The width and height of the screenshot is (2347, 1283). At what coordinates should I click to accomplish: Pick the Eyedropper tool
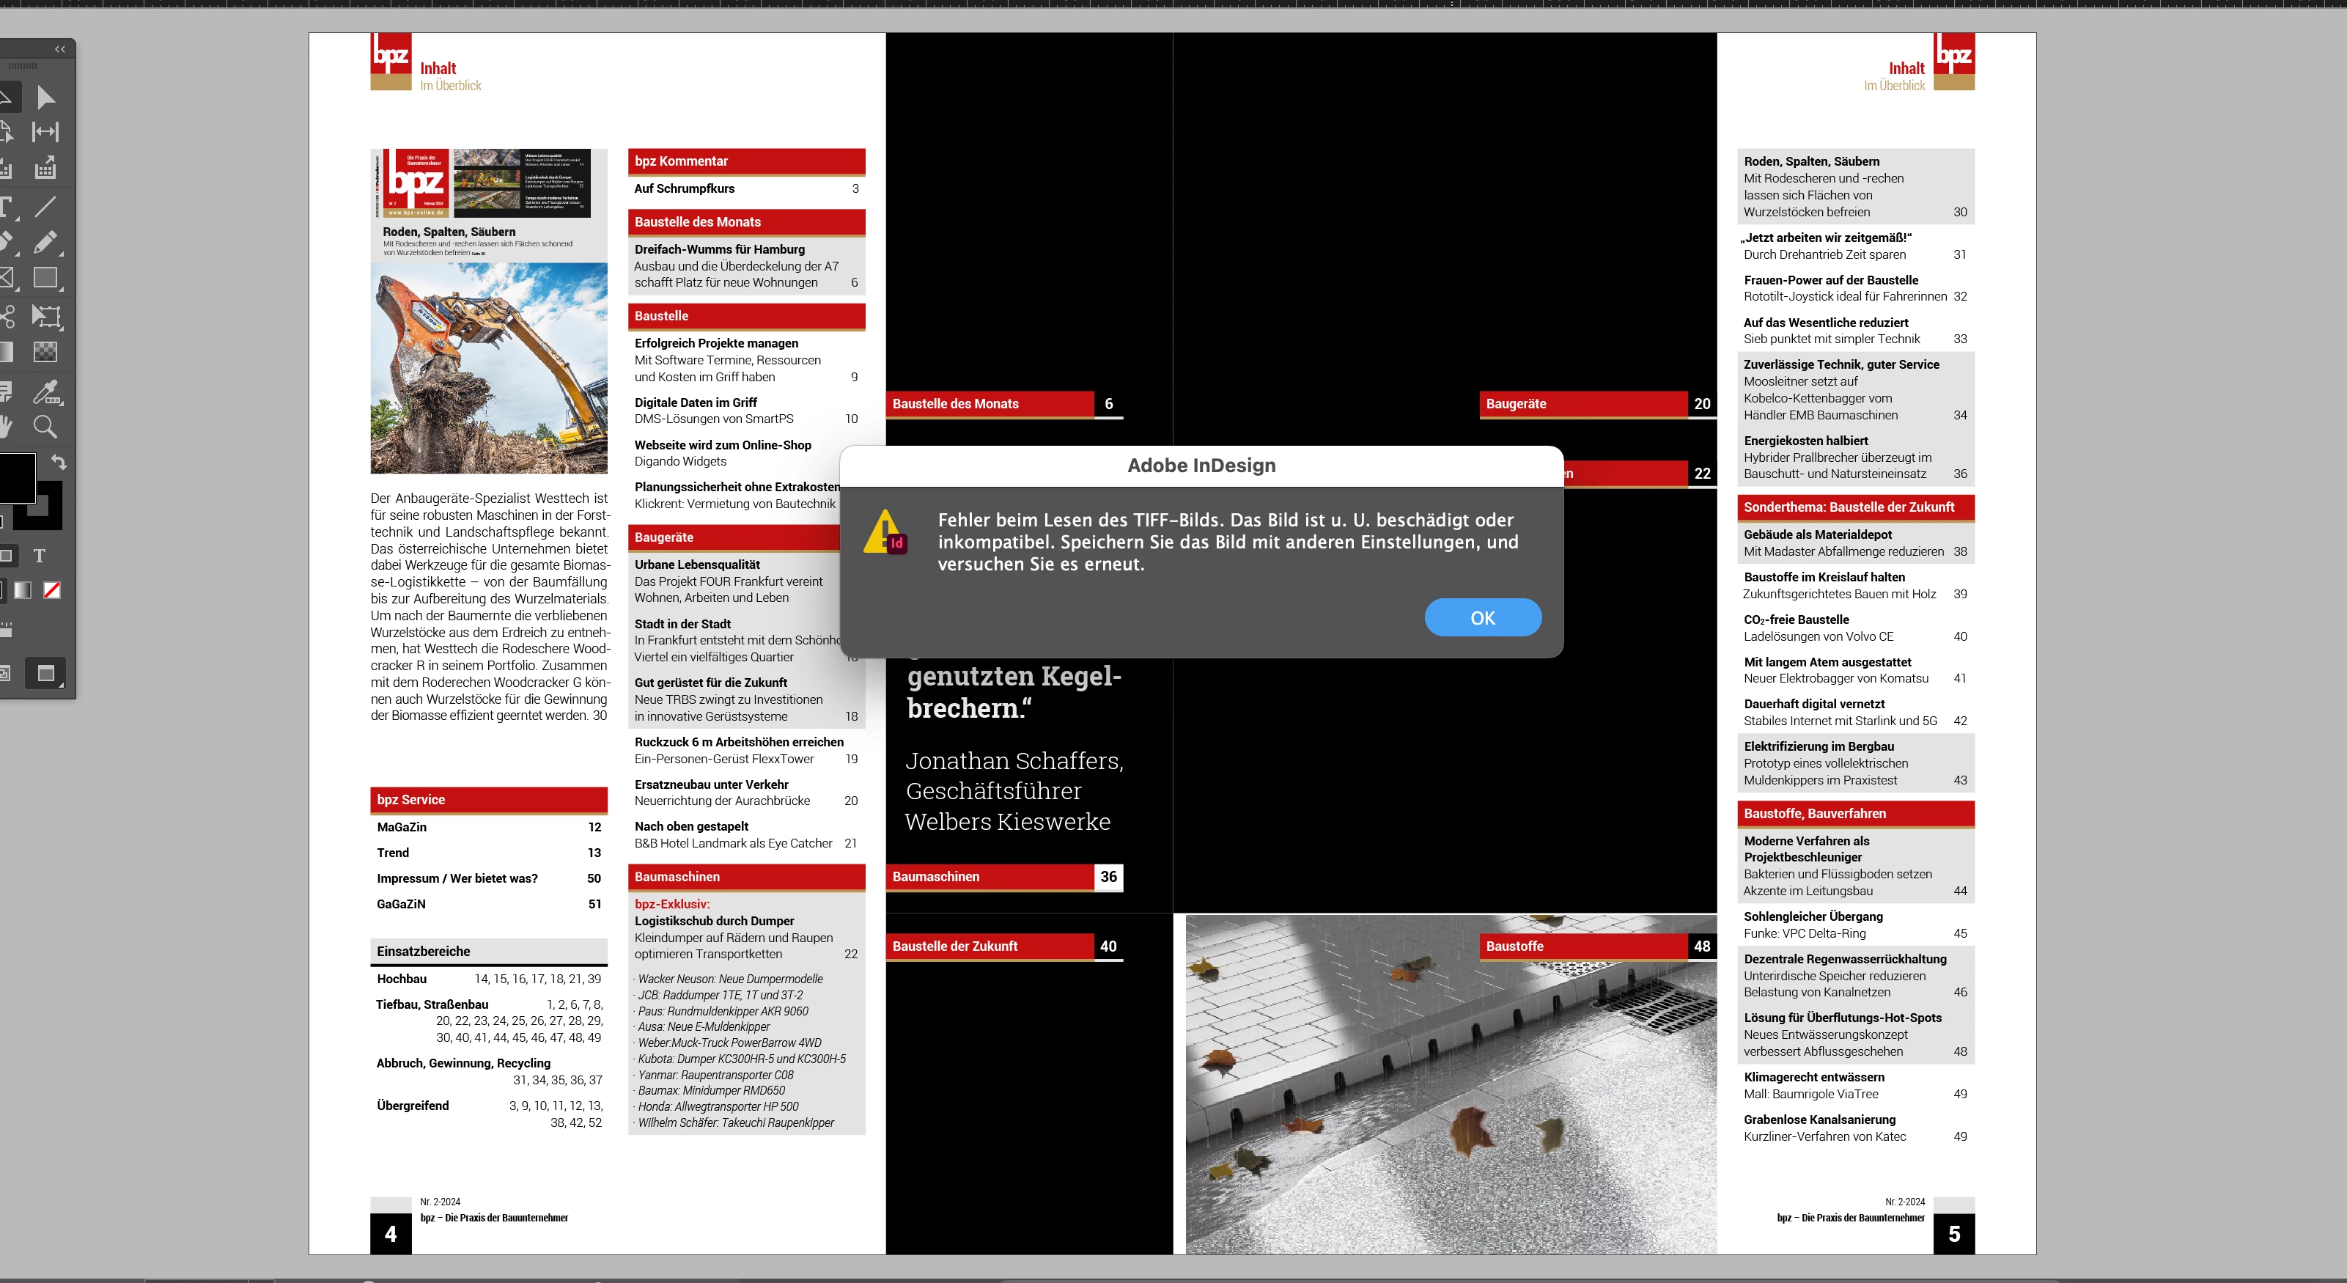pyautogui.click(x=45, y=391)
